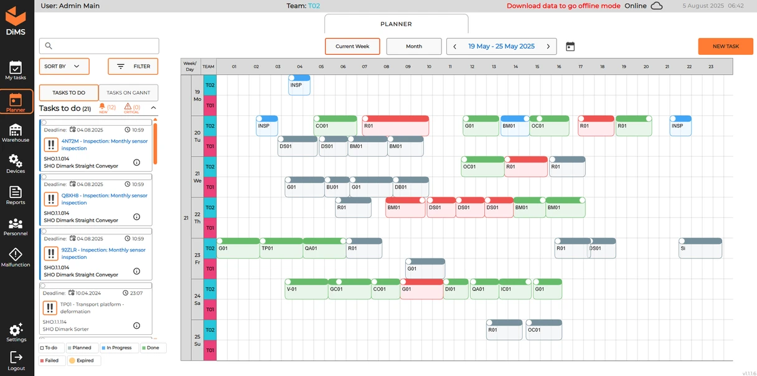Open the Personnel page
Viewport: 757px width, 376px height.
(16, 226)
